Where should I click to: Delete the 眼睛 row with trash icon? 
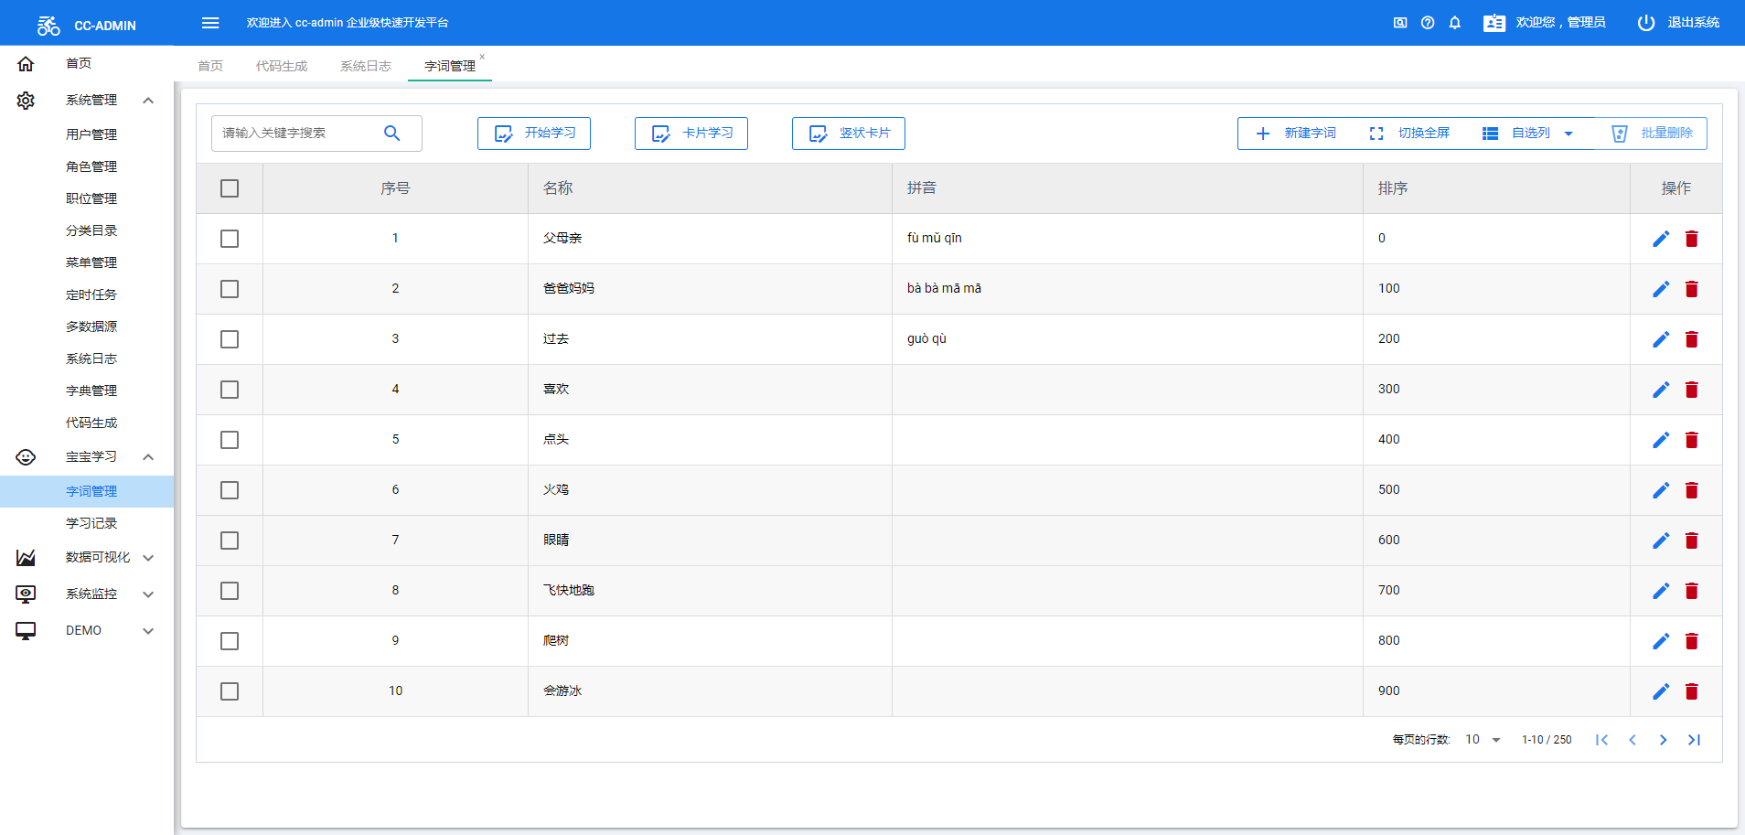click(x=1692, y=541)
